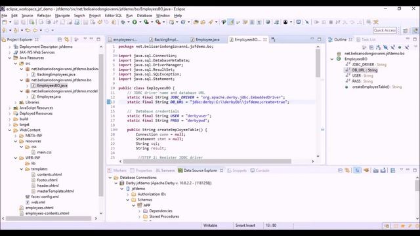Click the Project Explorer vertical scrollbar

101,125
